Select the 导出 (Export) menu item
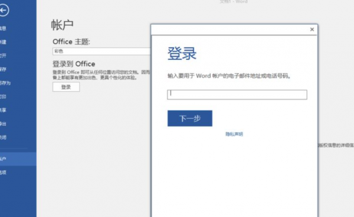Viewport: 354px width, 217px height. coord(3,123)
